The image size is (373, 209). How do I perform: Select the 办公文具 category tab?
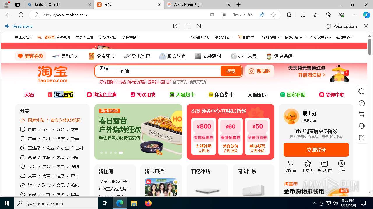244,56
